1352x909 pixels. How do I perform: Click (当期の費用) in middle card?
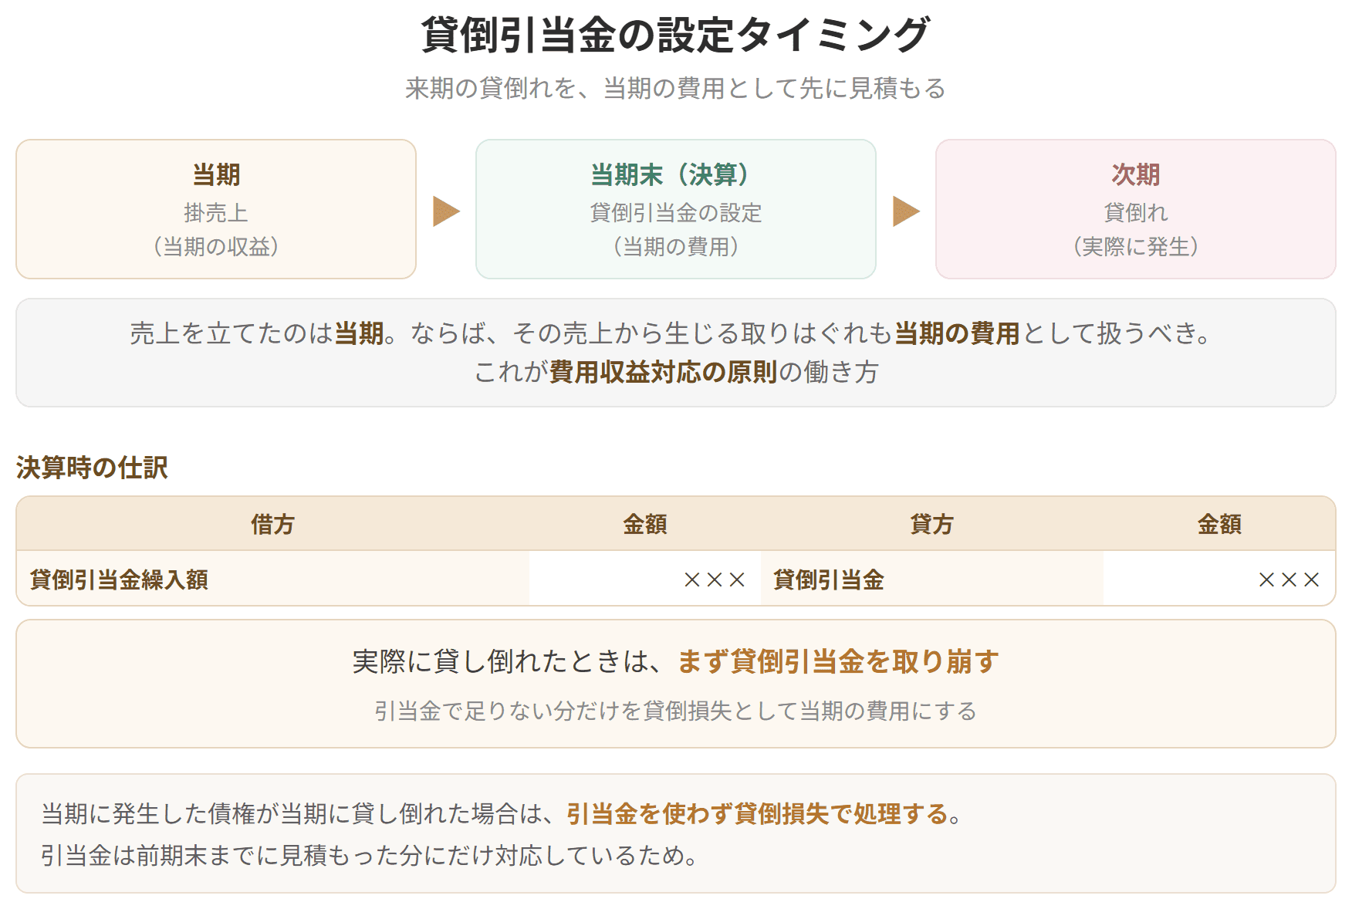pos(675,247)
